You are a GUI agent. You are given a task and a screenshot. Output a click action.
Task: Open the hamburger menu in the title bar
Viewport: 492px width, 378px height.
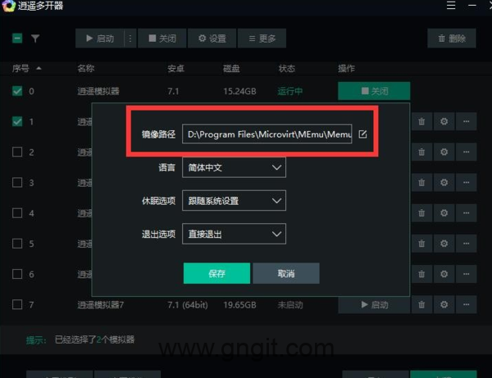pyautogui.click(x=451, y=6)
